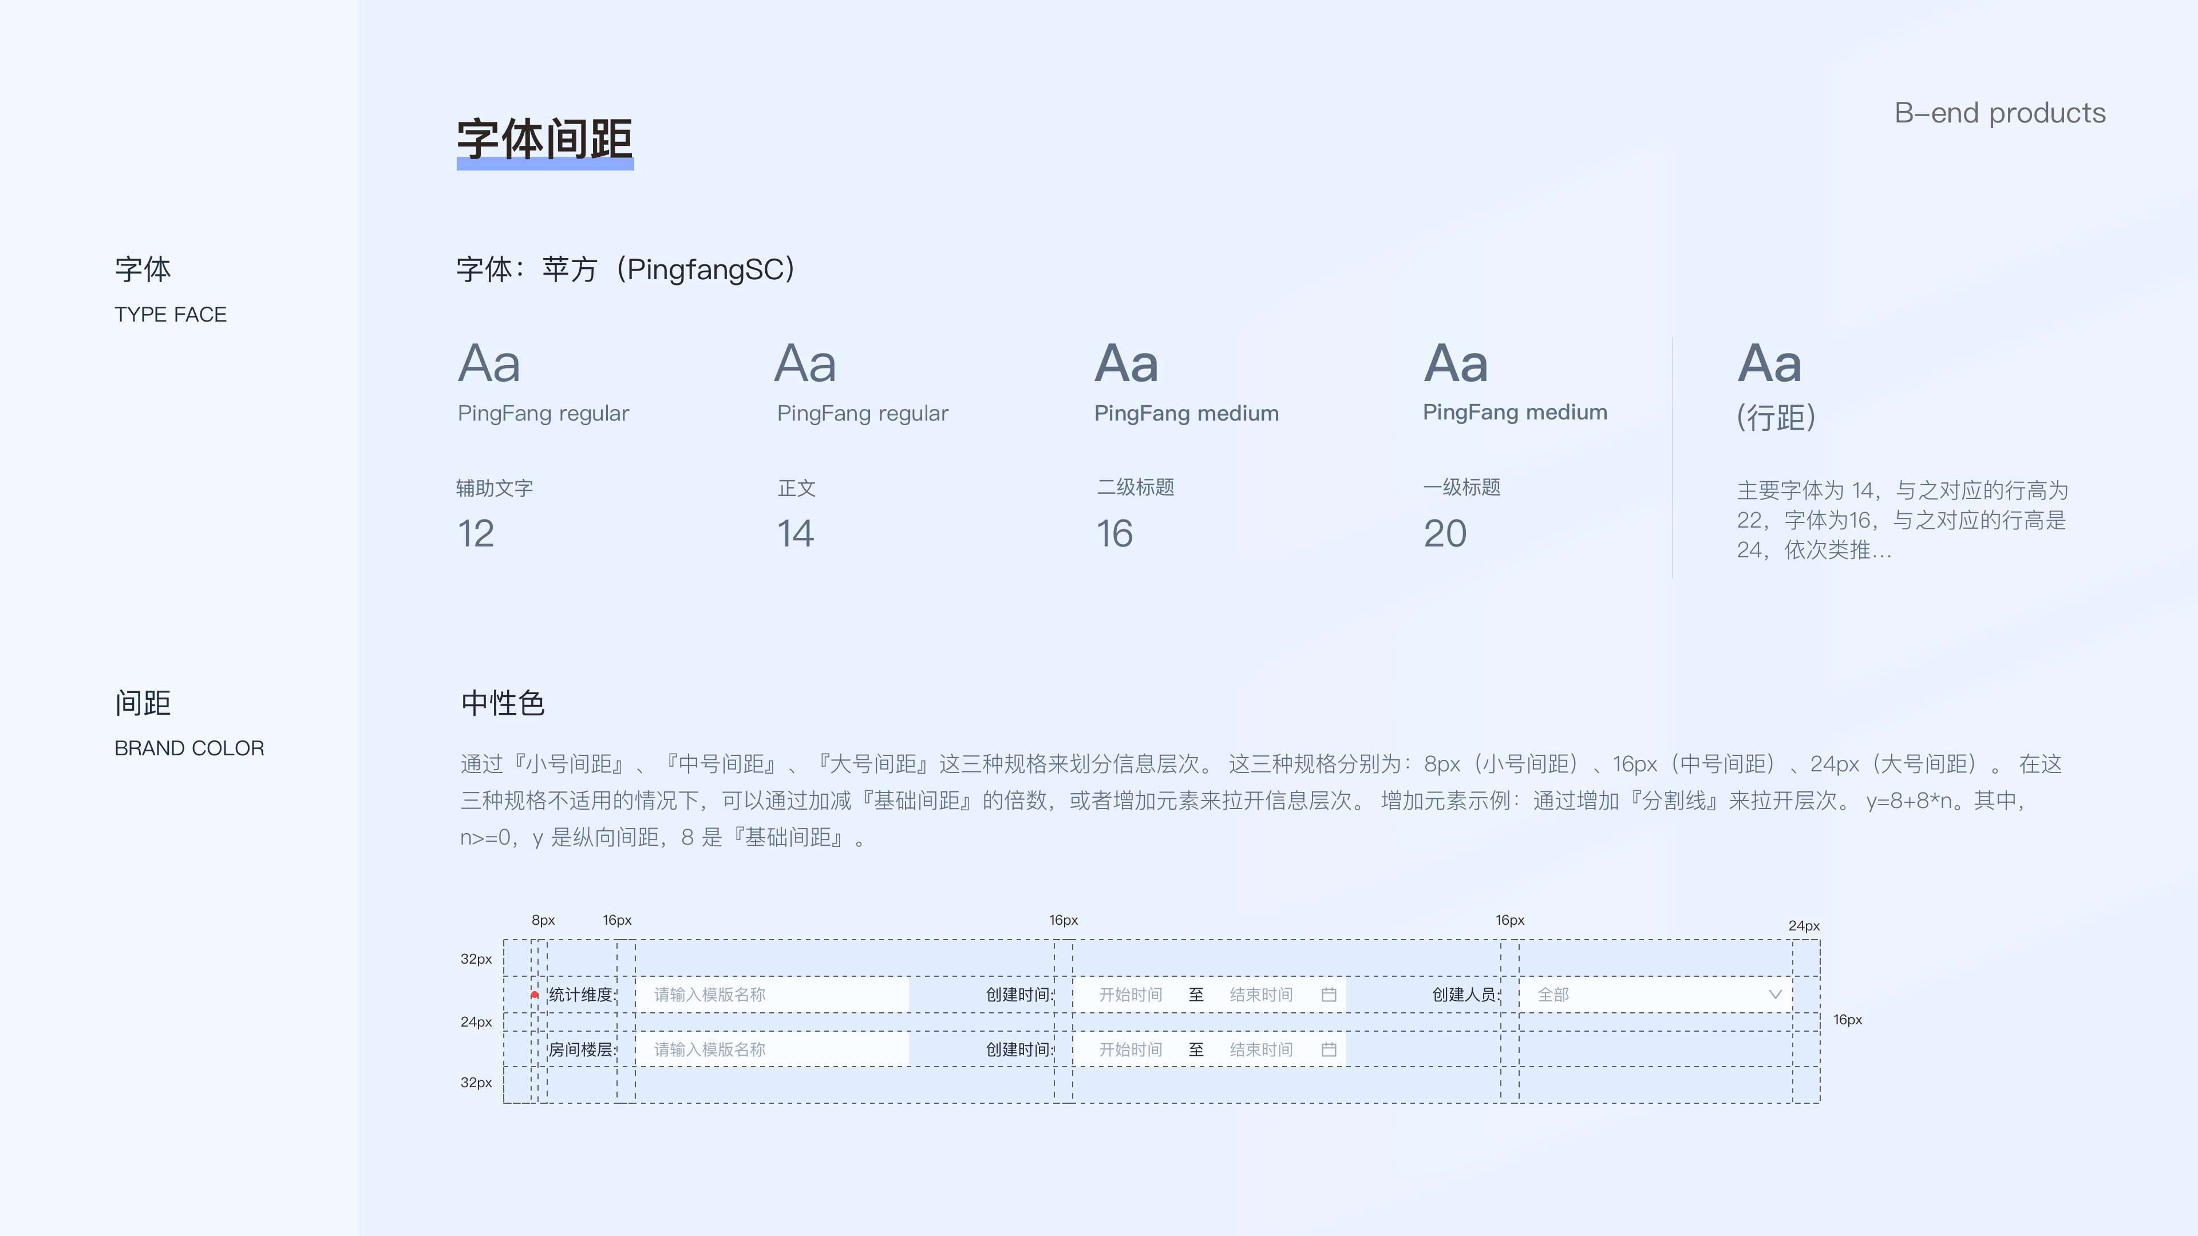Click the 统计维度 field label
Image resolution: width=2198 pixels, height=1236 pixels.
(582, 995)
